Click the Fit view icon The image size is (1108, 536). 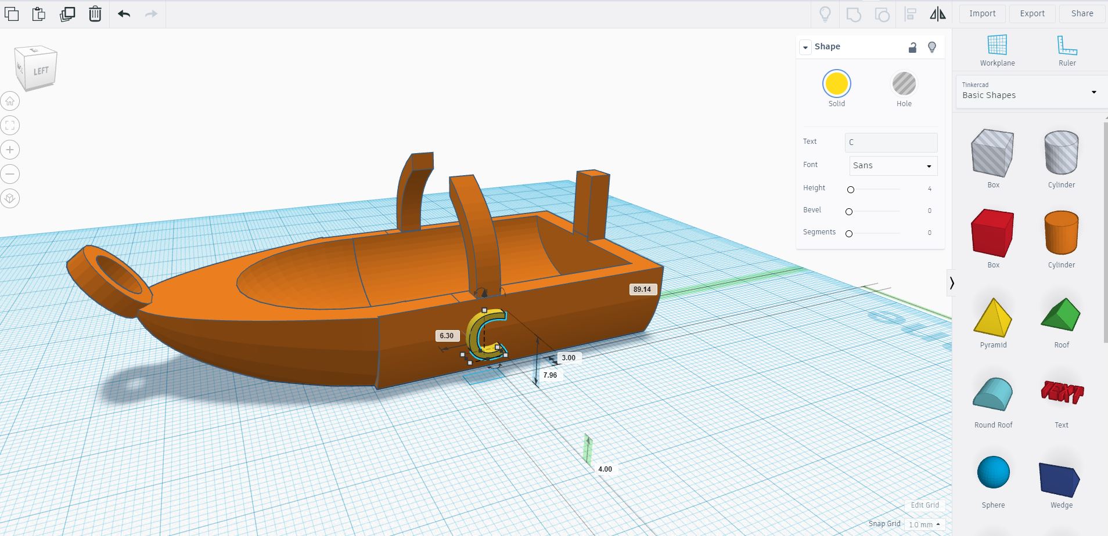point(9,125)
